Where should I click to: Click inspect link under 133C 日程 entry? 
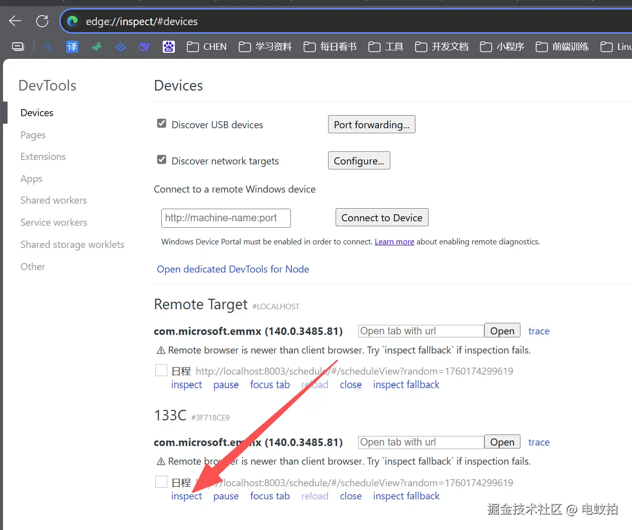(x=186, y=496)
